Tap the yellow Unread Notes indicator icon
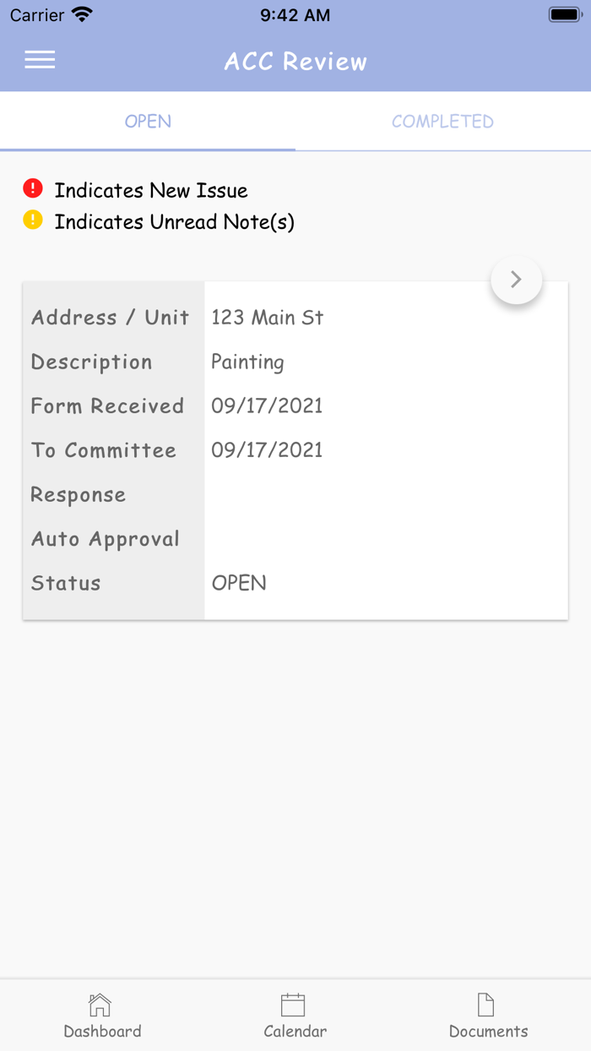This screenshot has width=591, height=1051. (32, 221)
